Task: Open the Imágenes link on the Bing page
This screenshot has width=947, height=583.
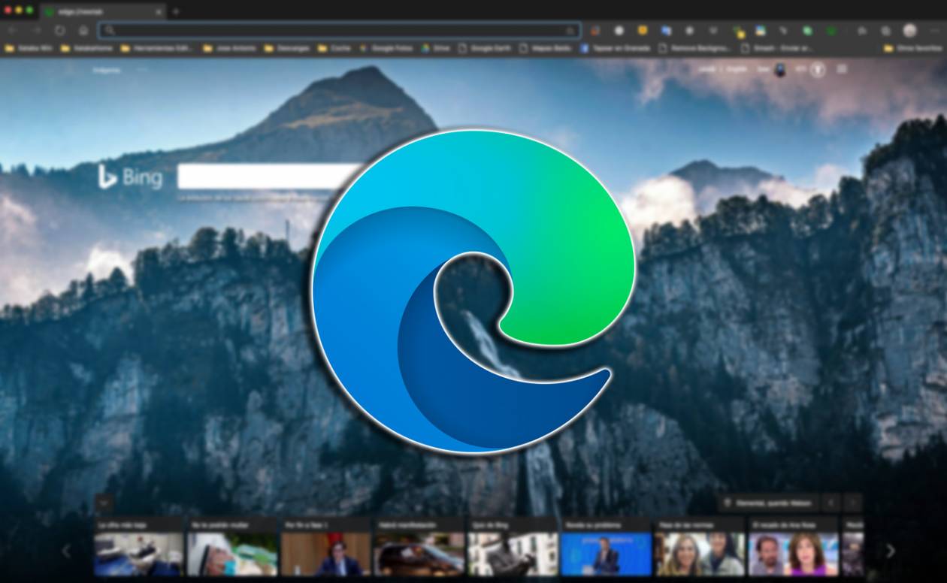Action: [107, 70]
